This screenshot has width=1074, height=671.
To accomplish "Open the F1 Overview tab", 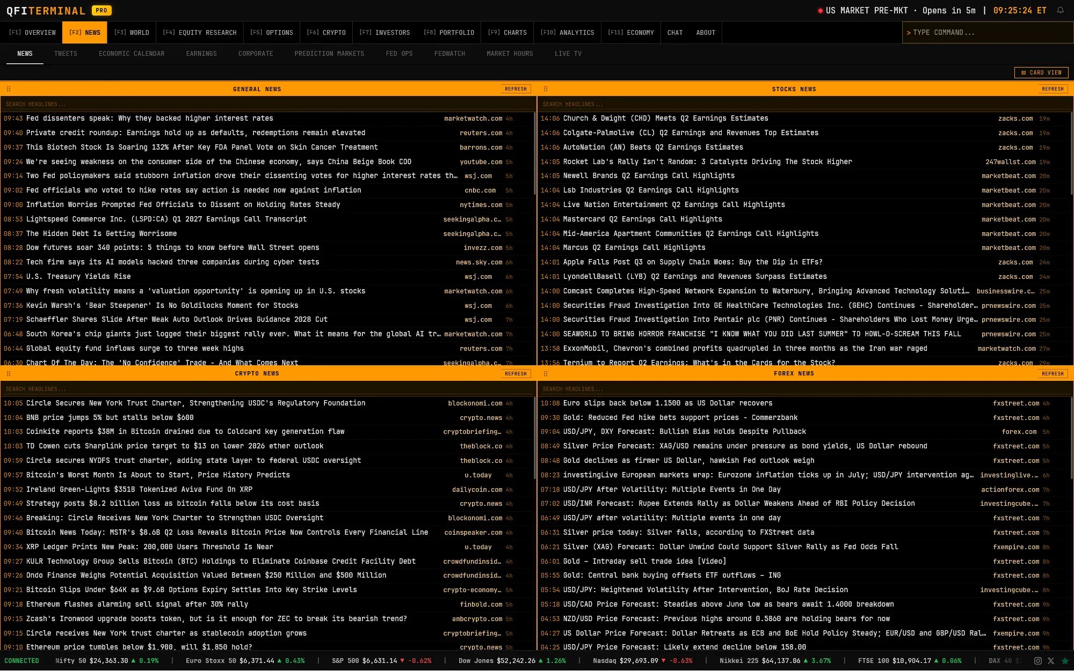I will [x=32, y=33].
